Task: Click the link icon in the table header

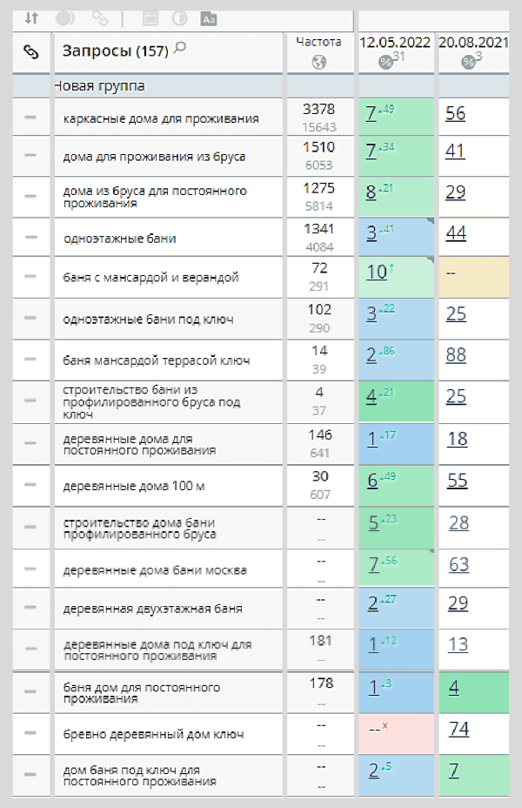Action: [31, 51]
